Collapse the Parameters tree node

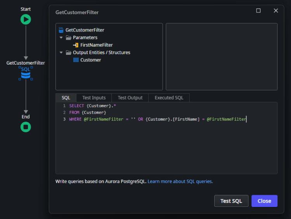point(61,38)
